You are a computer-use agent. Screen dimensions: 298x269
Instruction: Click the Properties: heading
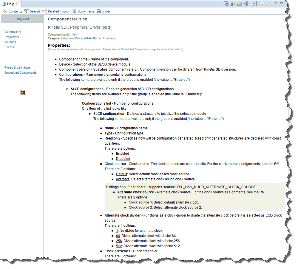(x=59, y=45)
